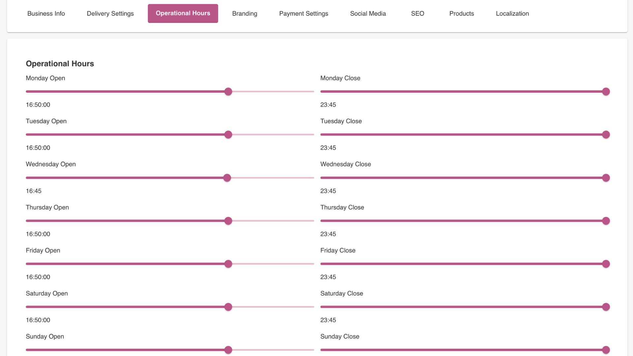The height and width of the screenshot is (356, 633).
Task: Click the Sunday Close slider handle
Action: click(x=606, y=350)
